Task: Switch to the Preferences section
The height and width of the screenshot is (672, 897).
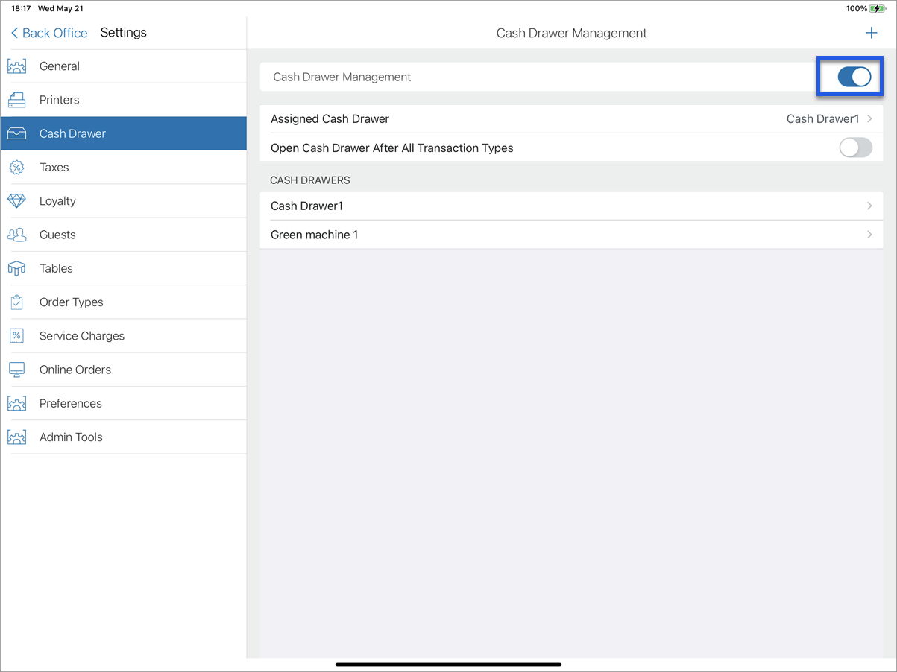Action: (x=71, y=403)
